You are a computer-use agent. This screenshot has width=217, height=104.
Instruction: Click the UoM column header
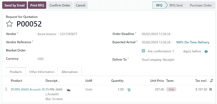[x=89, y=81]
